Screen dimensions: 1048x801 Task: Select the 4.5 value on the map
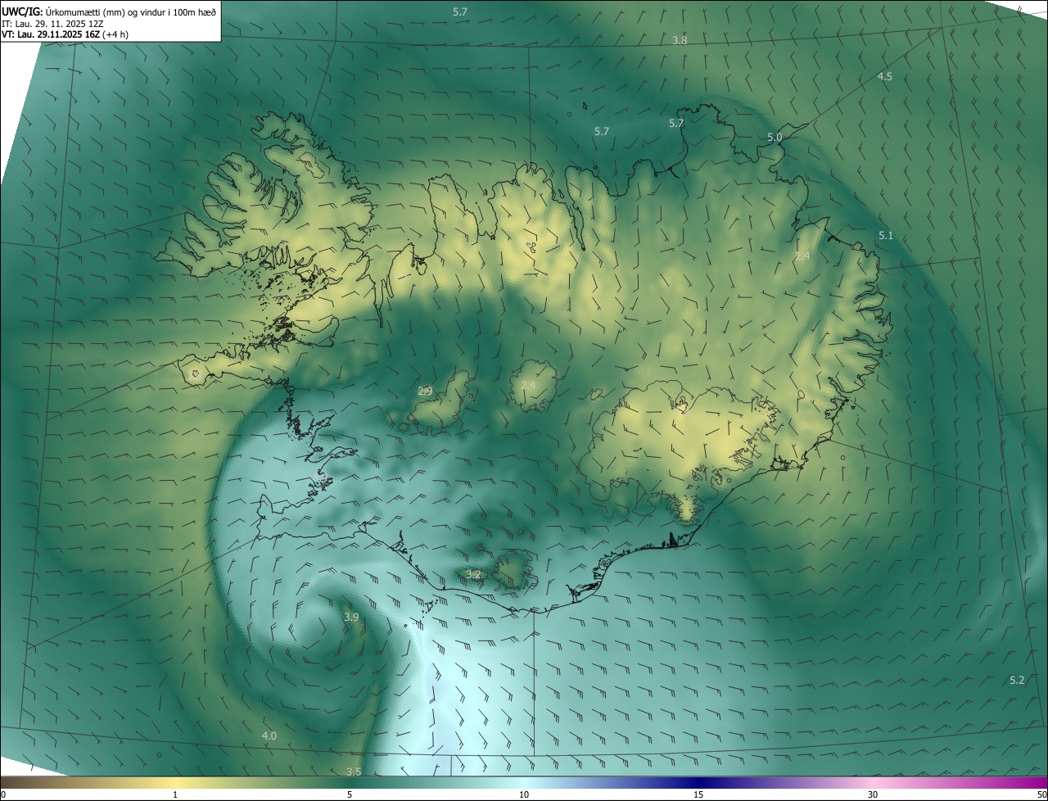(x=885, y=76)
